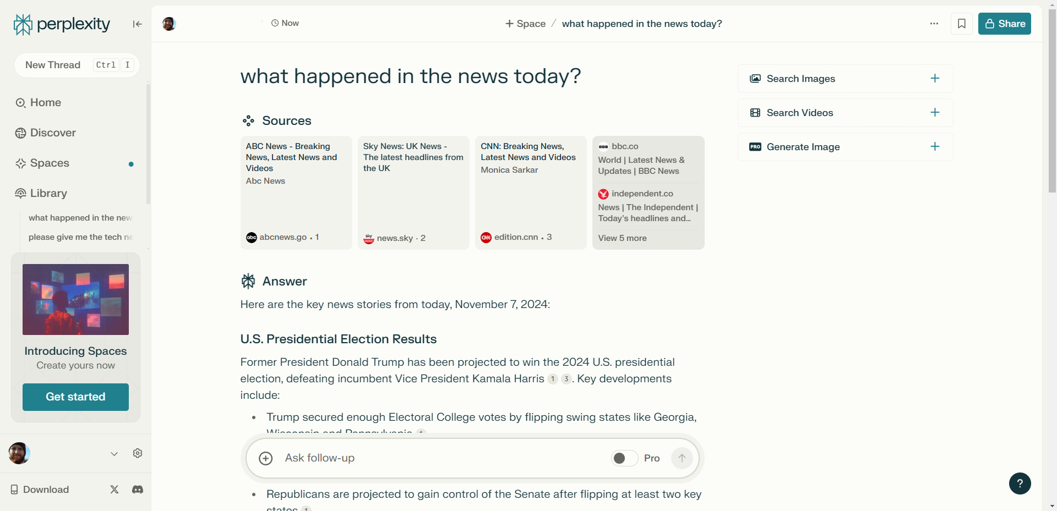Click the Generate Image PRO badge icon
Image resolution: width=1057 pixels, height=511 pixels.
(x=755, y=147)
